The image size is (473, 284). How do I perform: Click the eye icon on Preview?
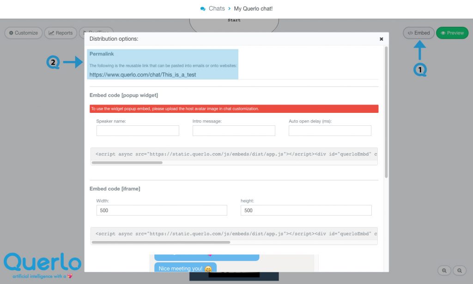443,33
